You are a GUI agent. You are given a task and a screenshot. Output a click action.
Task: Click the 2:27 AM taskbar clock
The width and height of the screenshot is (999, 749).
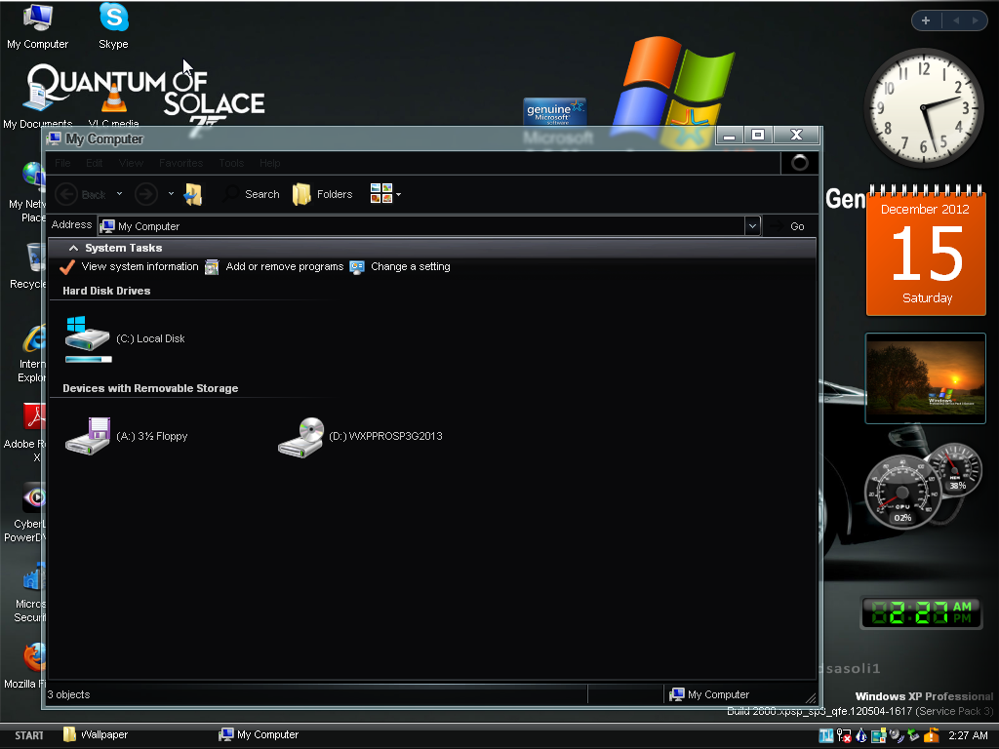968,735
